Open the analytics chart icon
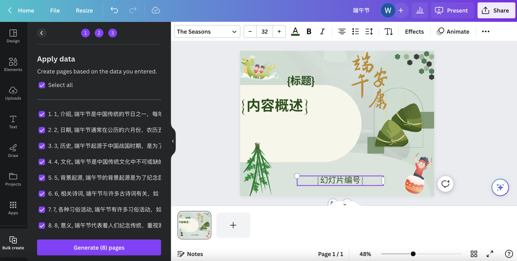This screenshot has width=517, height=261. coord(420,10)
